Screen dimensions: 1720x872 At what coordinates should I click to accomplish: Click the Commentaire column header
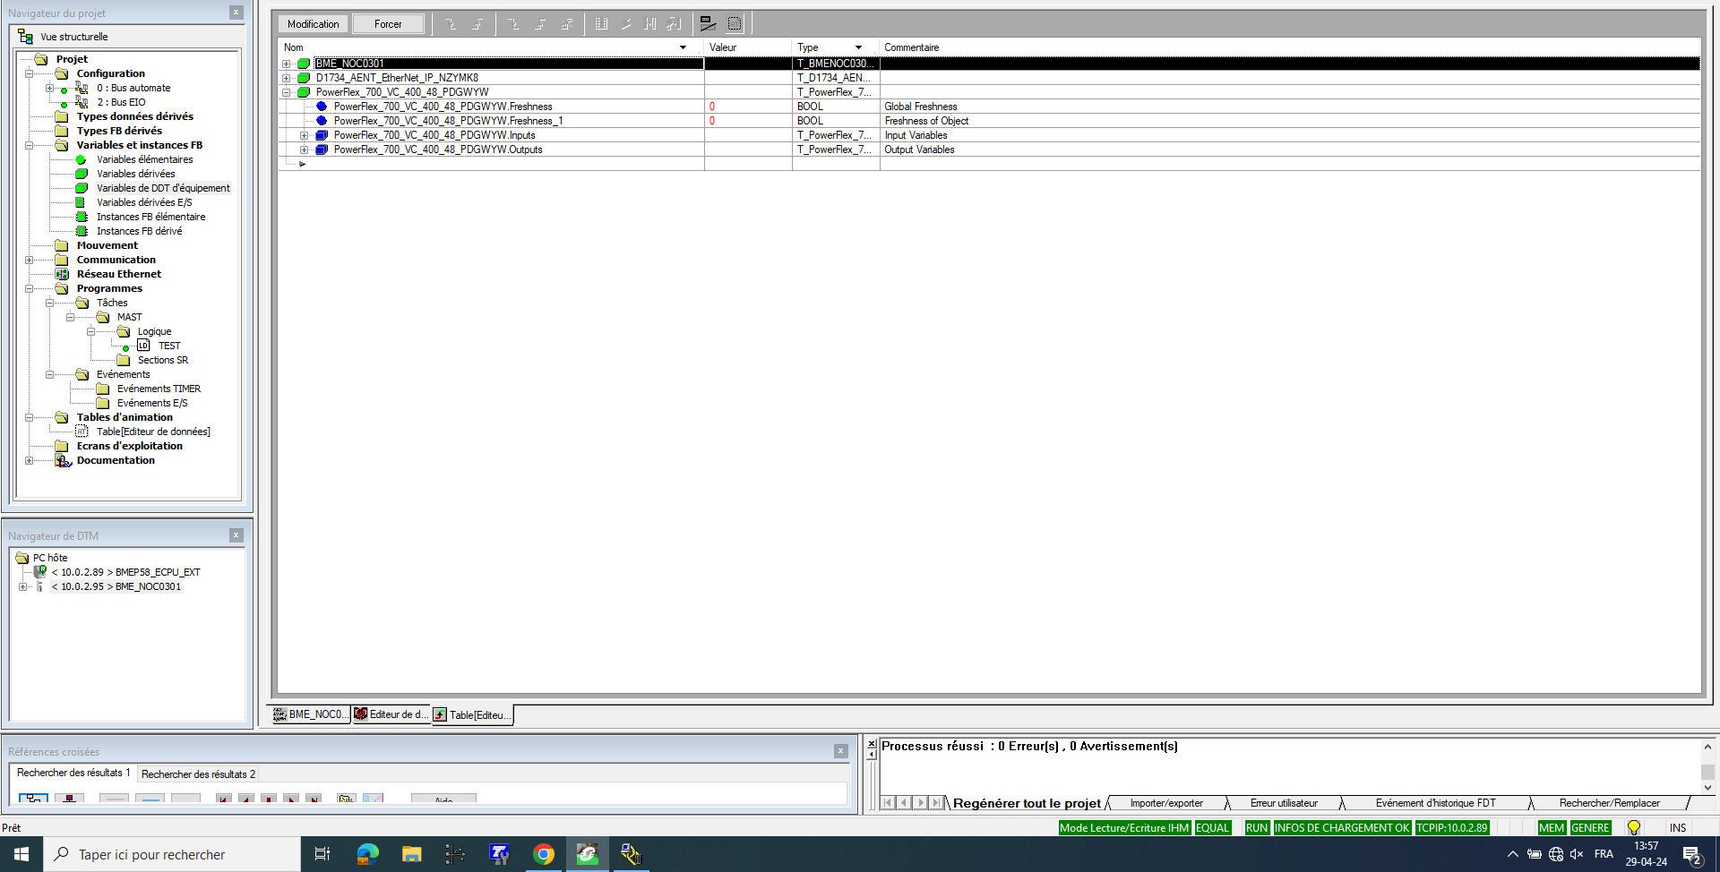click(912, 47)
